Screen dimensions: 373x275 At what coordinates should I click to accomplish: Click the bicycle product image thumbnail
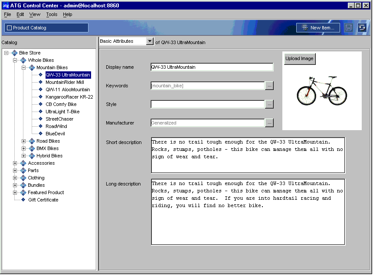322,91
